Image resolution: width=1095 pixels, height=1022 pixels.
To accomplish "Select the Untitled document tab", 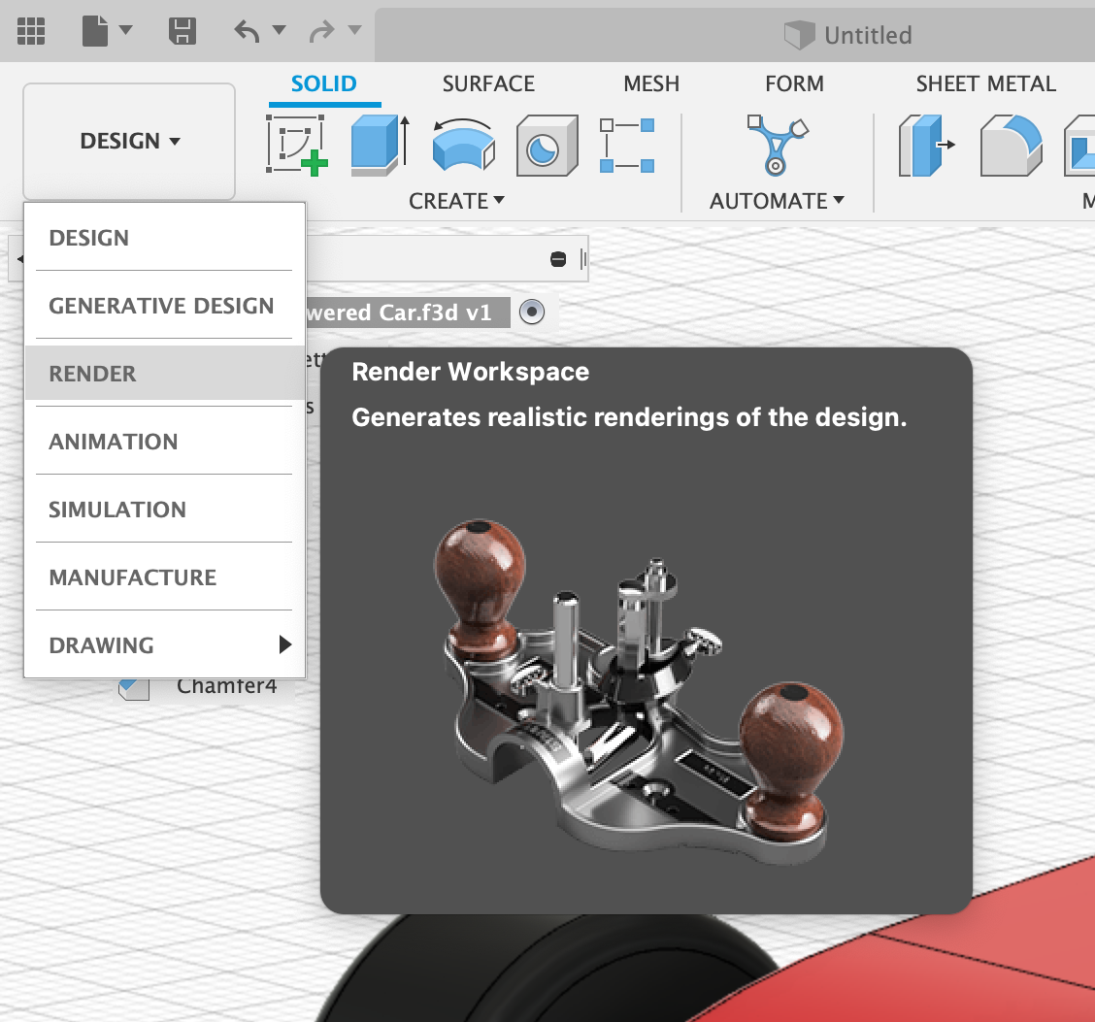I will tap(847, 35).
